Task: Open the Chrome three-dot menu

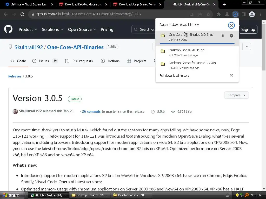Action: pos(260,14)
